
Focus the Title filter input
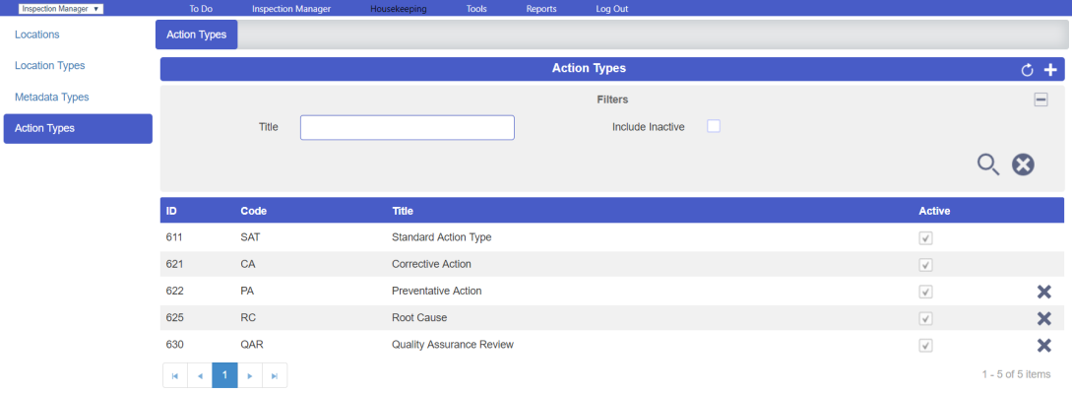(x=408, y=127)
